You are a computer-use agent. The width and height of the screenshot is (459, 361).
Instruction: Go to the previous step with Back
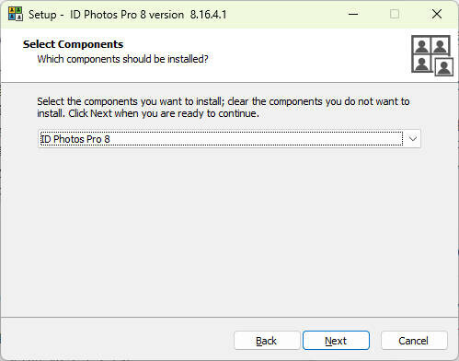click(x=267, y=341)
